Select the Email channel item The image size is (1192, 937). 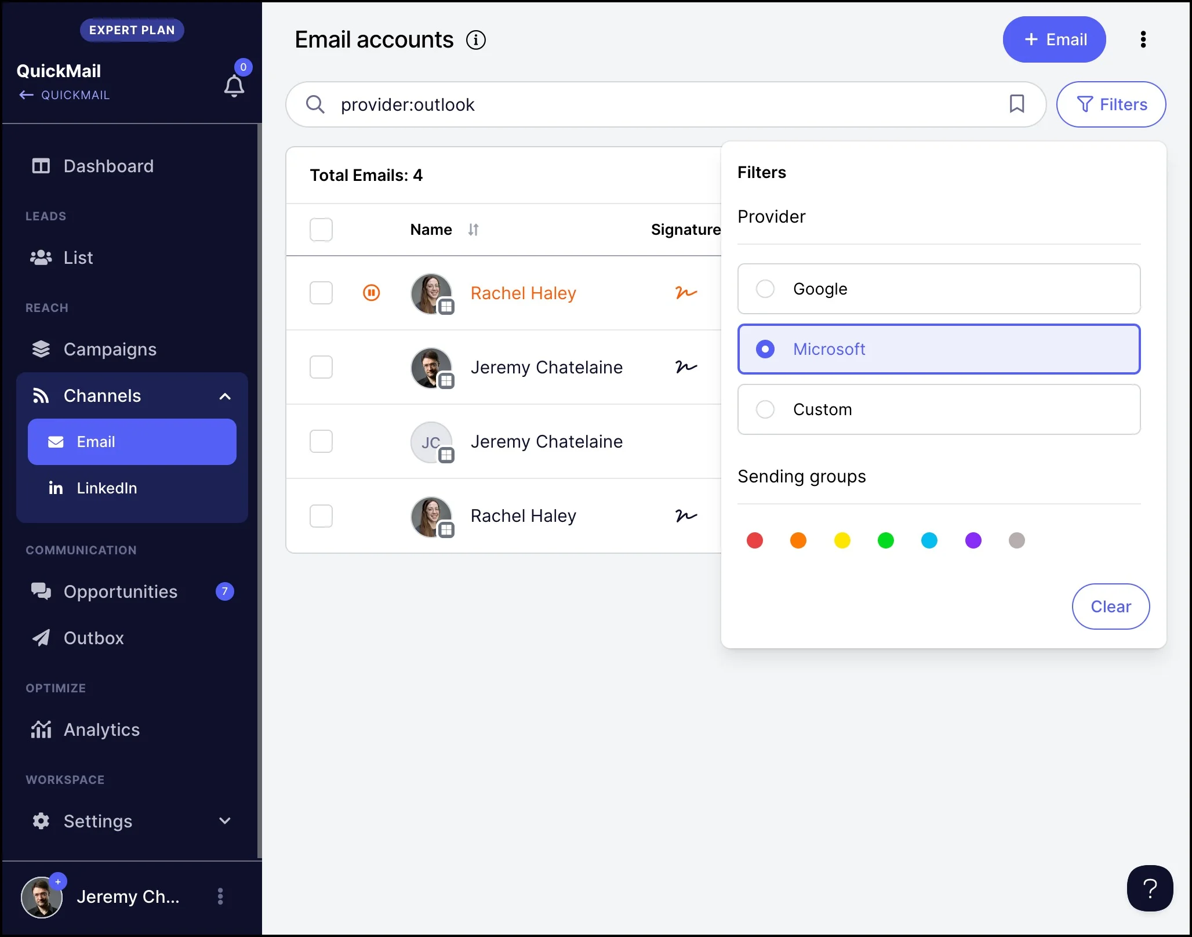[132, 442]
